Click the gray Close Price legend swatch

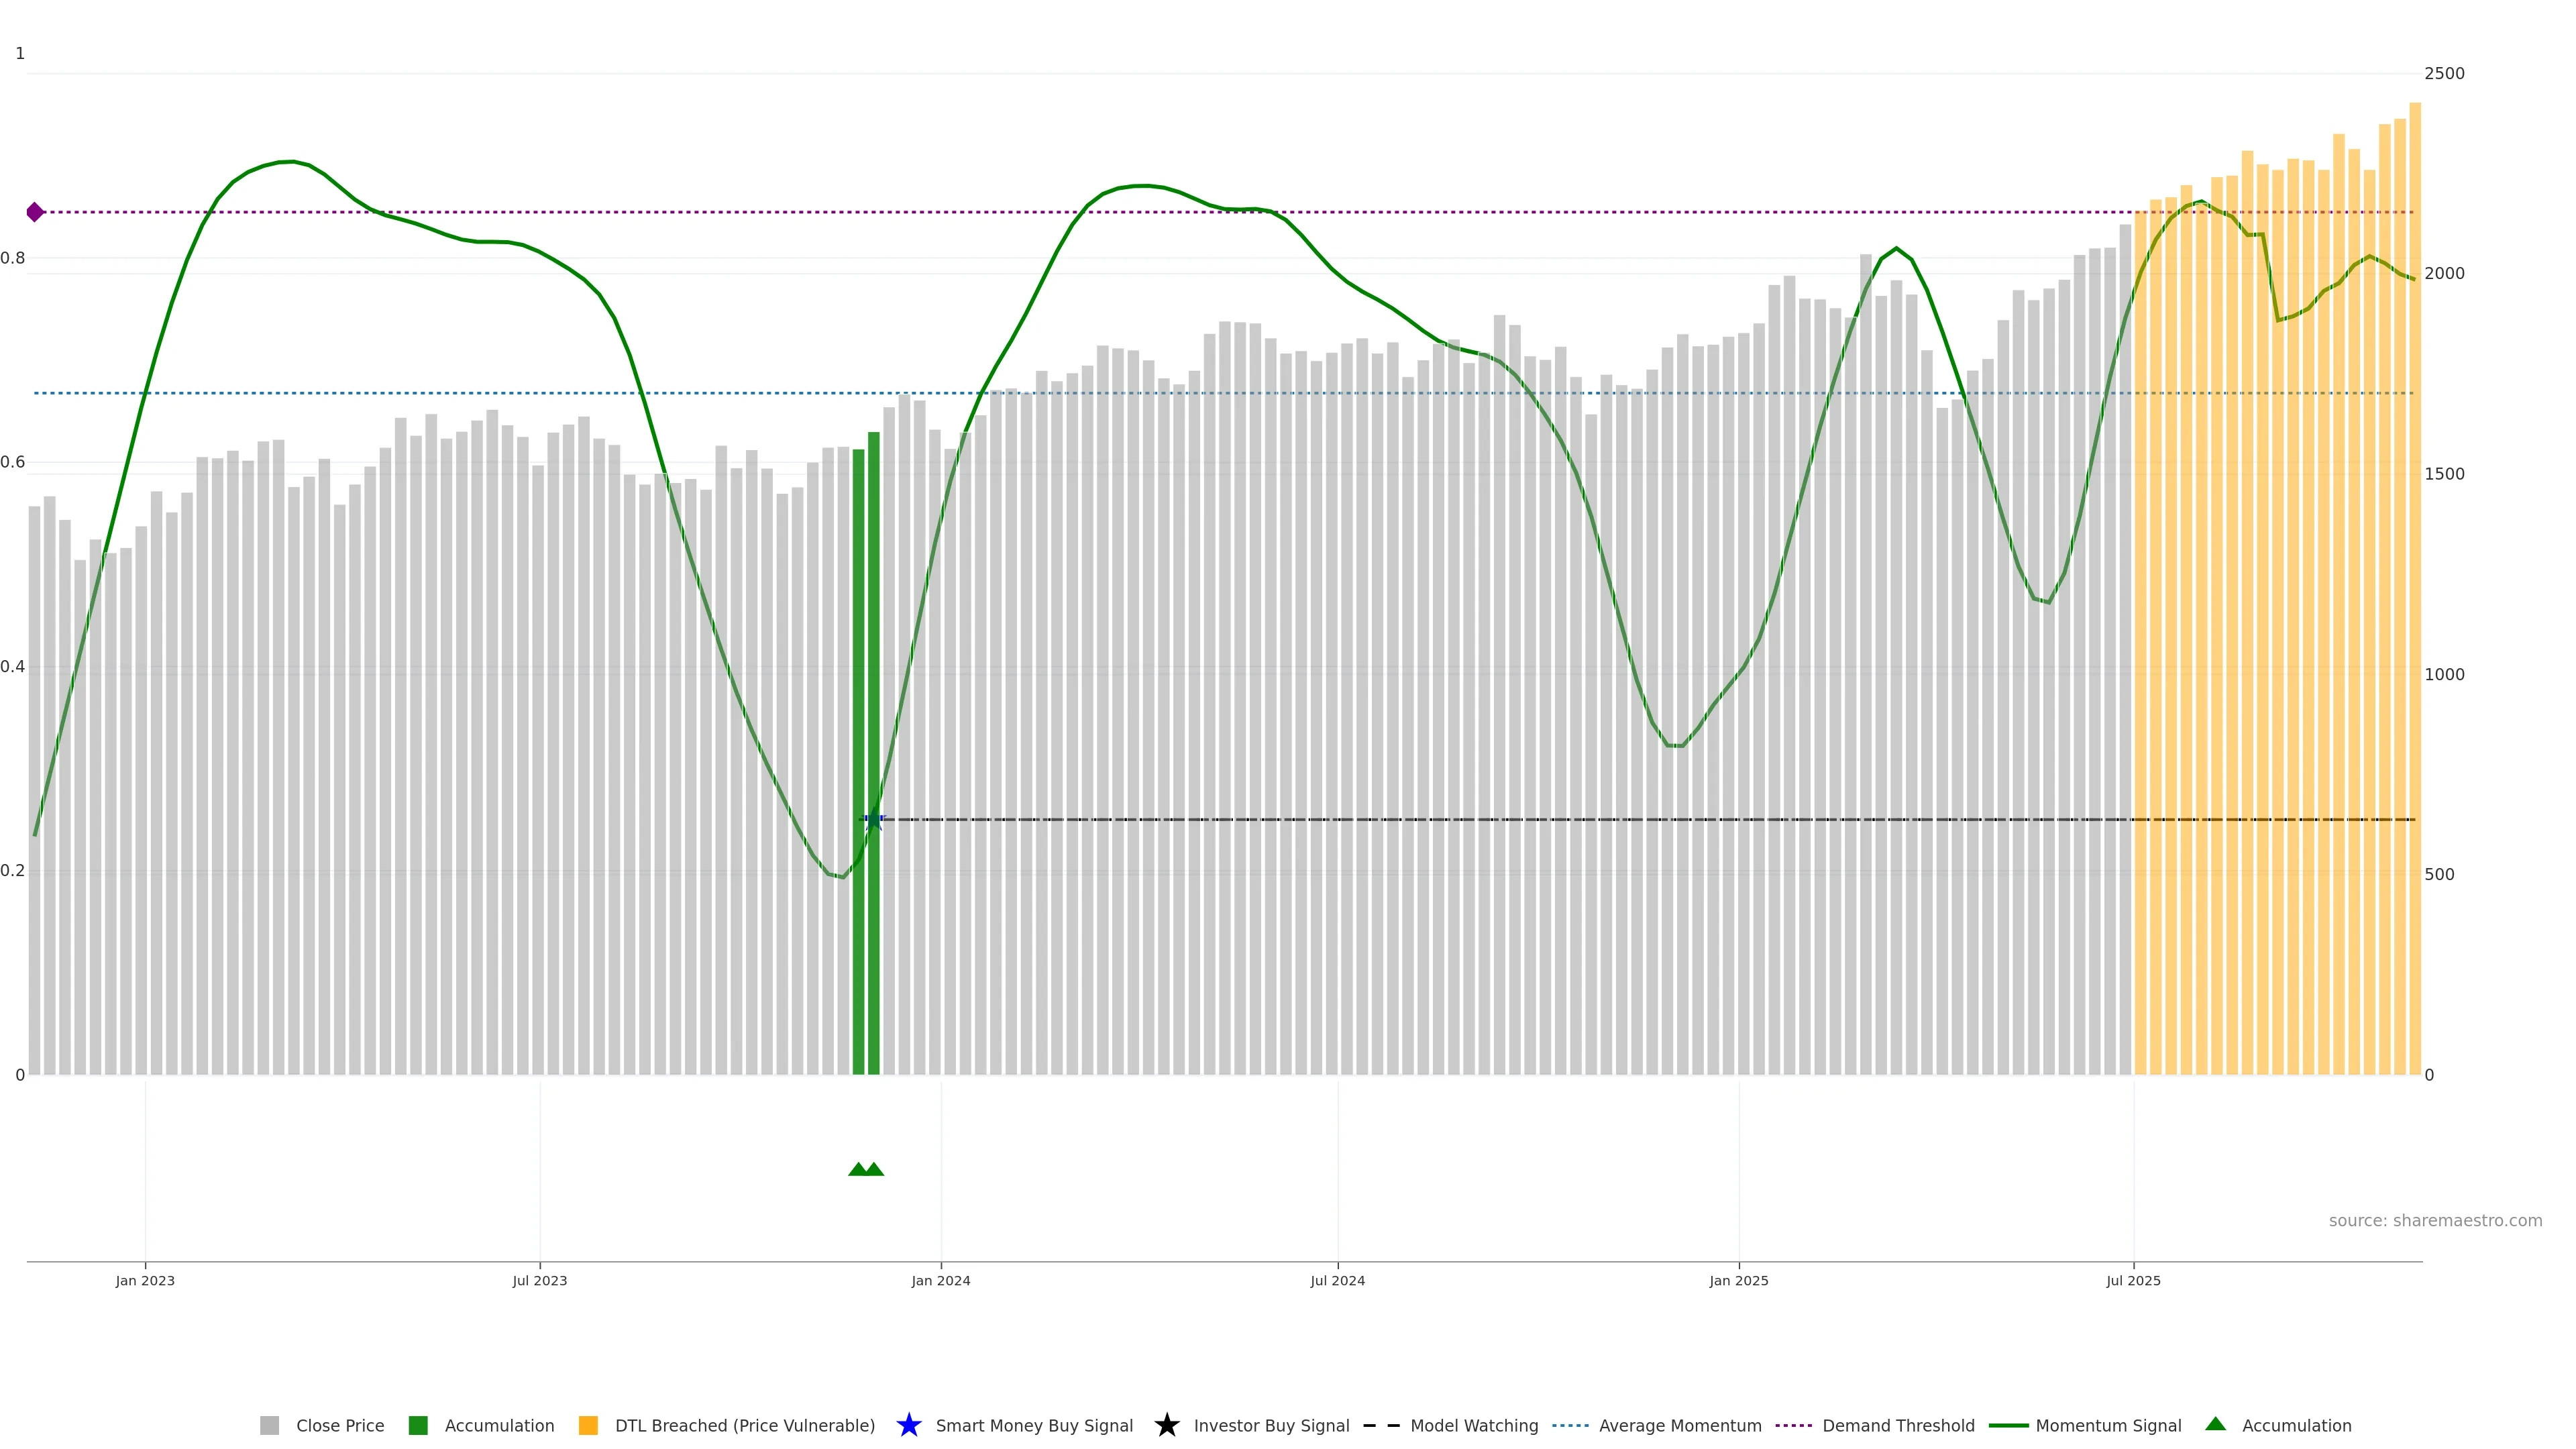tap(269, 1425)
